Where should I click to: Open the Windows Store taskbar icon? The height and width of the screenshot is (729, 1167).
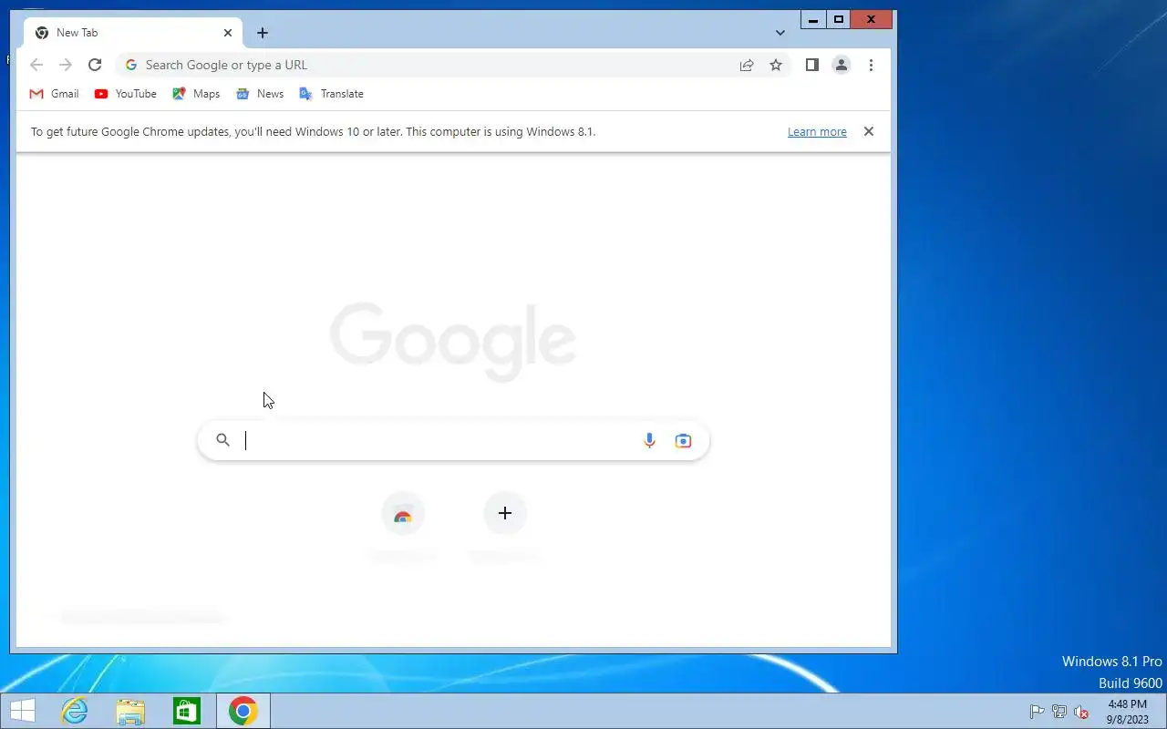pyautogui.click(x=187, y=711)
